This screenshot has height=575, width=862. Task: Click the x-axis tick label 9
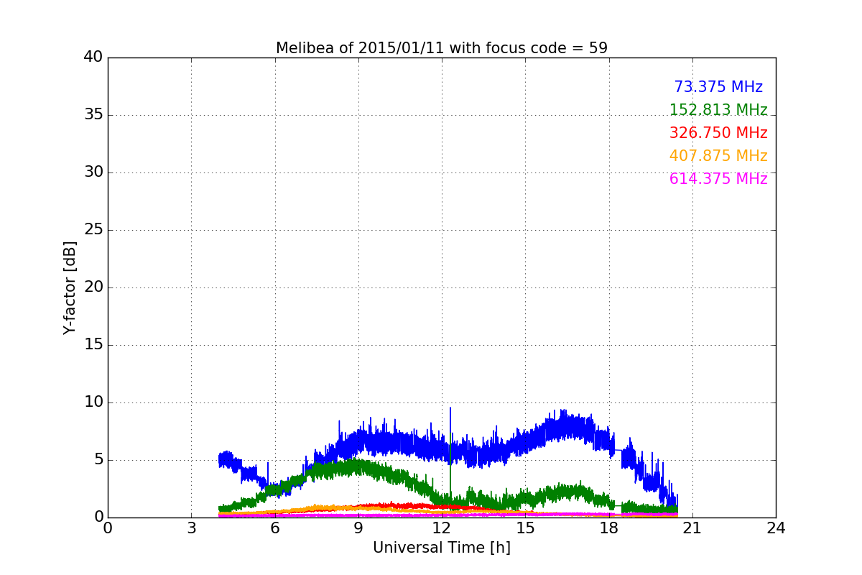point(358,528)
